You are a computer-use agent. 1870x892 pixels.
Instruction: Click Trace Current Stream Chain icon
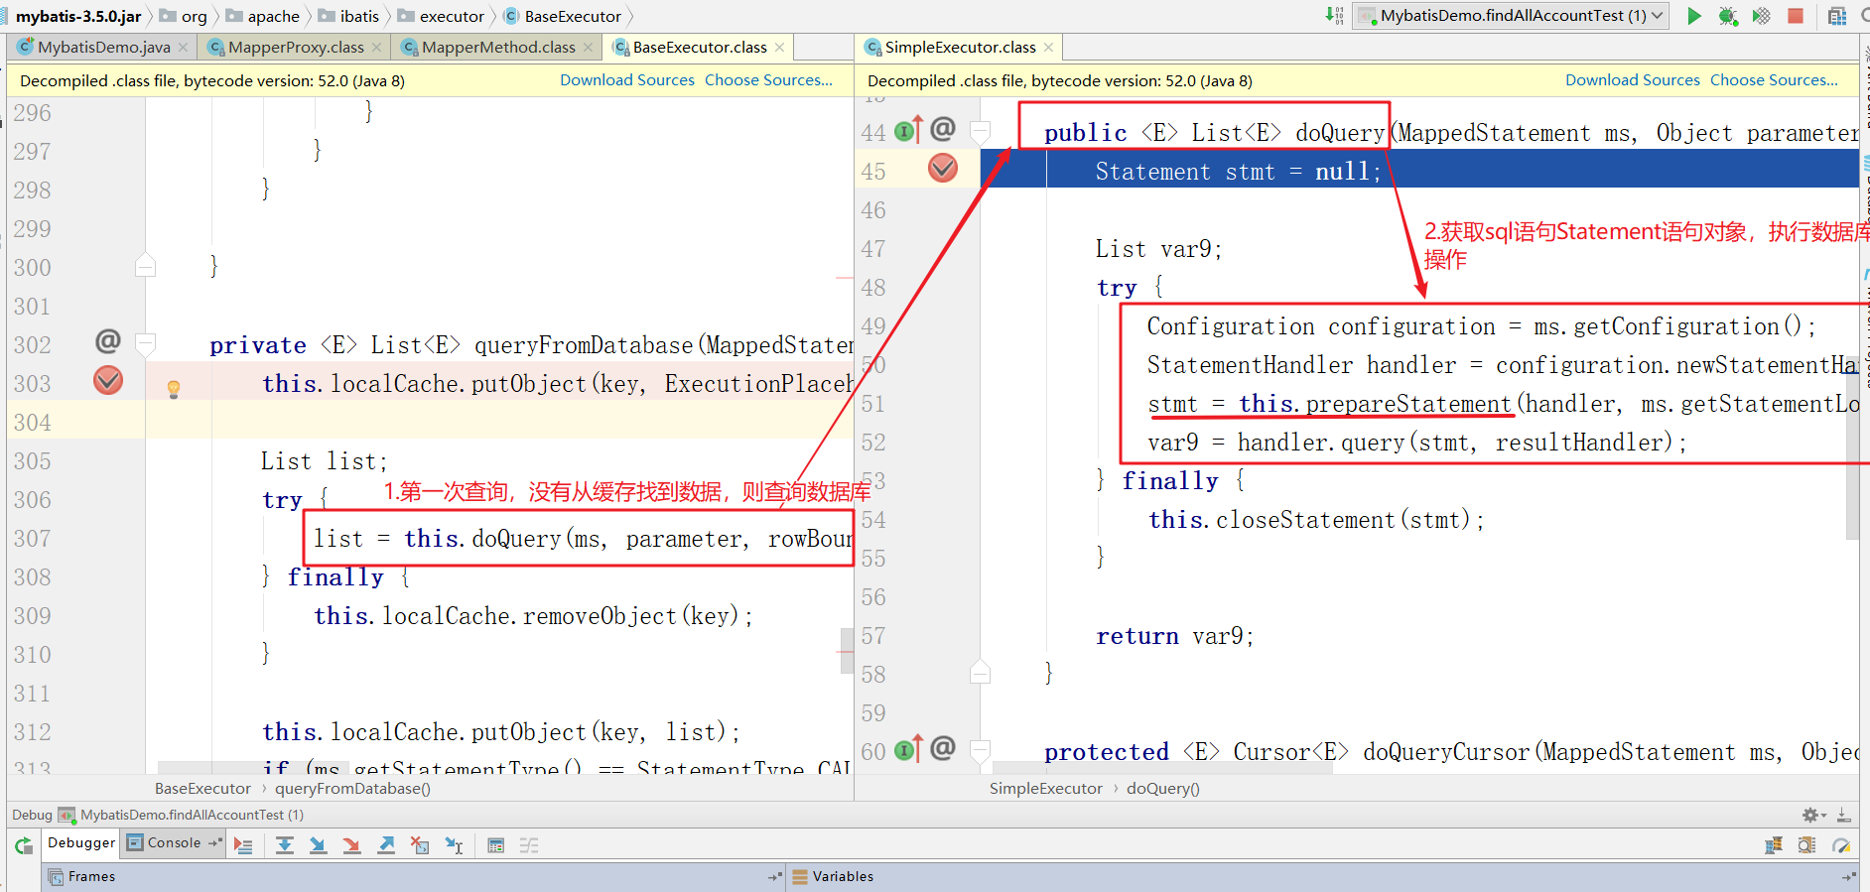(529, 845)
